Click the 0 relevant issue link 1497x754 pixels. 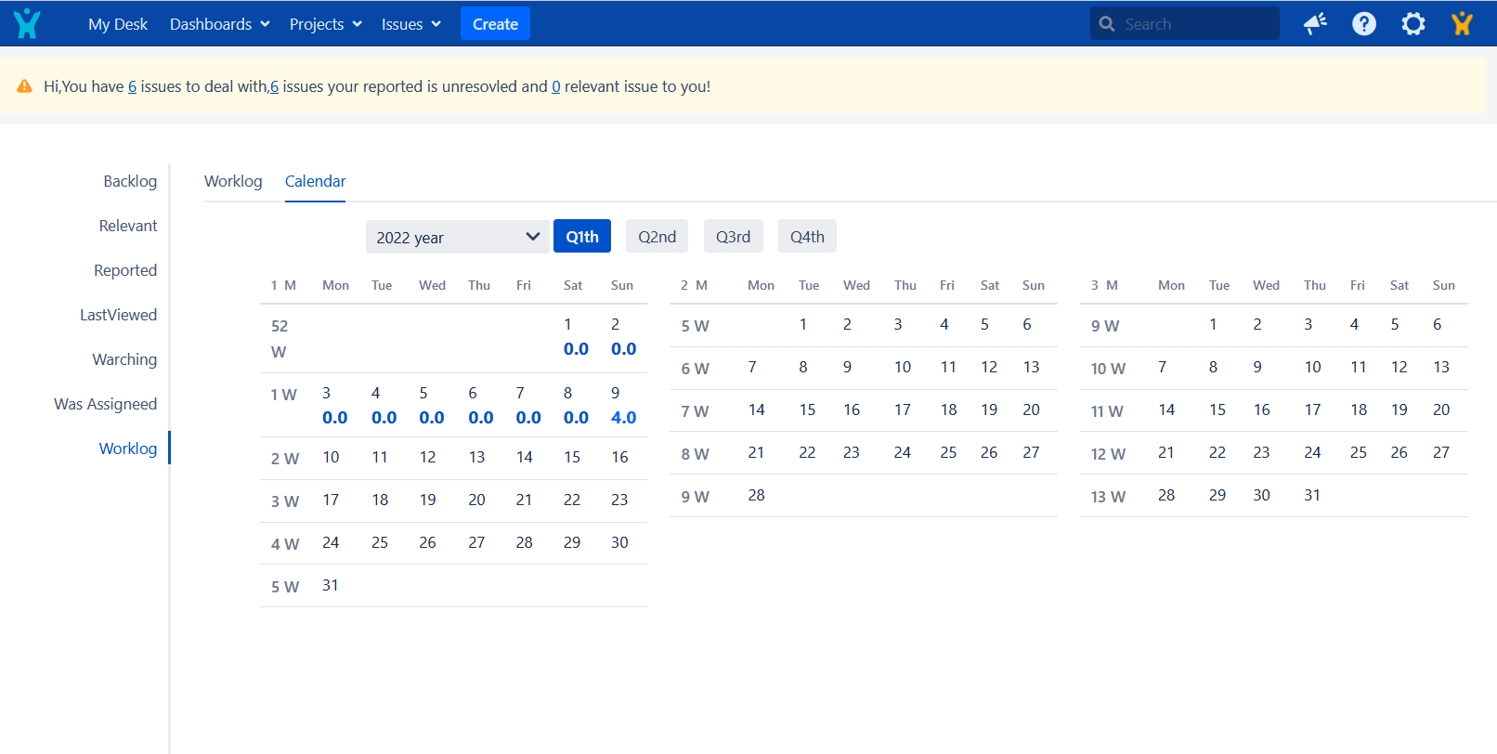tap(556, 86)
